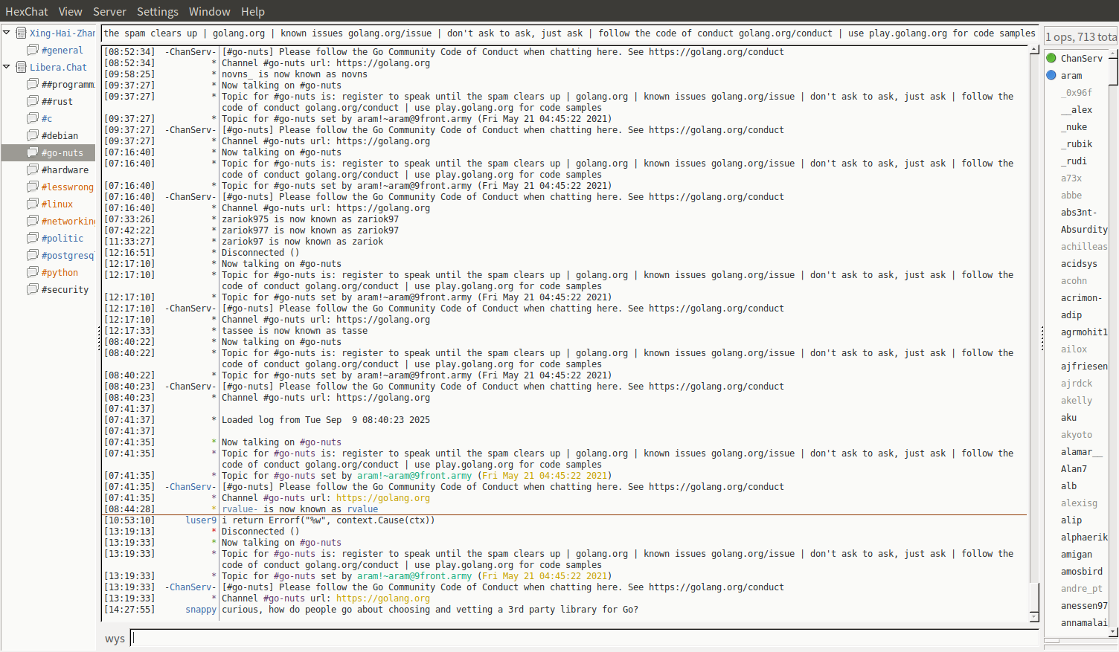Click the user list scroll up arrow
The image size is (1119, 652).
[1114, 53]
